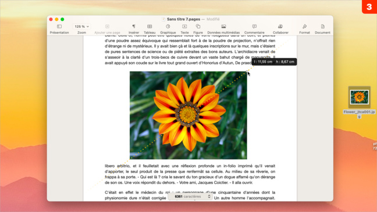Click the Collaborer button

[280, 29]
